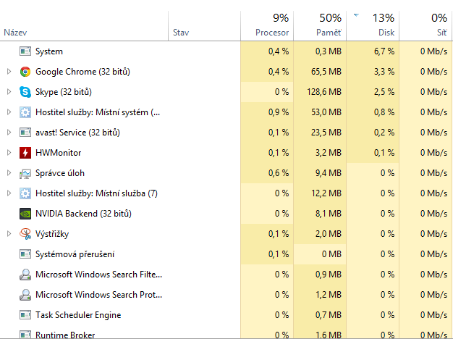Sort by the Název column header
The image size is (453, 339).
pos(16,33)
